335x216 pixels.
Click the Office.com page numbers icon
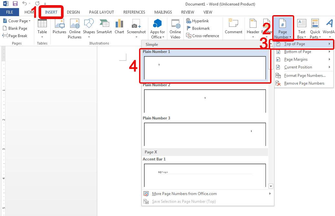coord(146,194)
